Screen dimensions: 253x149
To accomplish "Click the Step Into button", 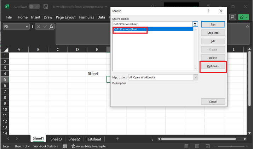I will [213, 33].
